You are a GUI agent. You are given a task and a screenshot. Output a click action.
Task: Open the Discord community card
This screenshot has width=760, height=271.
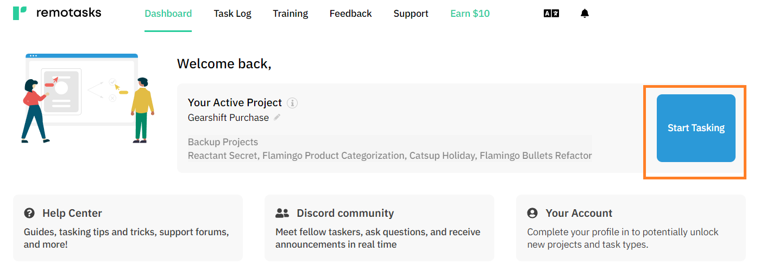[379, 228]
